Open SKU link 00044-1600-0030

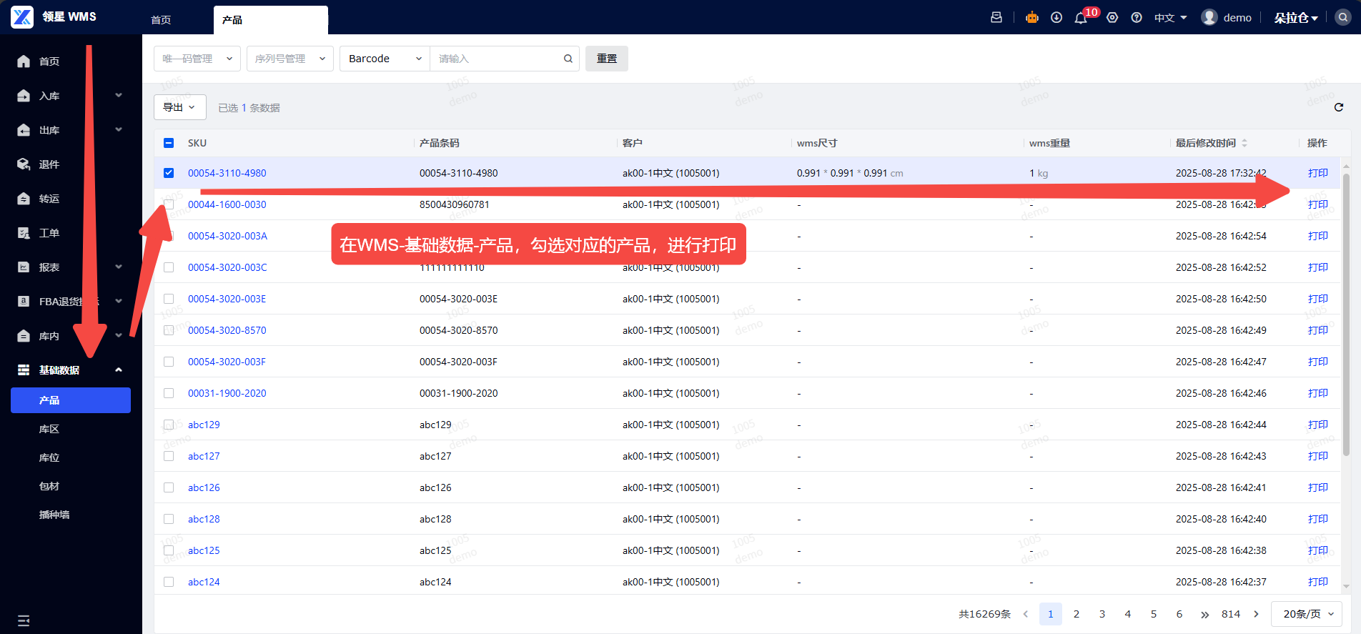click(227, 204)
